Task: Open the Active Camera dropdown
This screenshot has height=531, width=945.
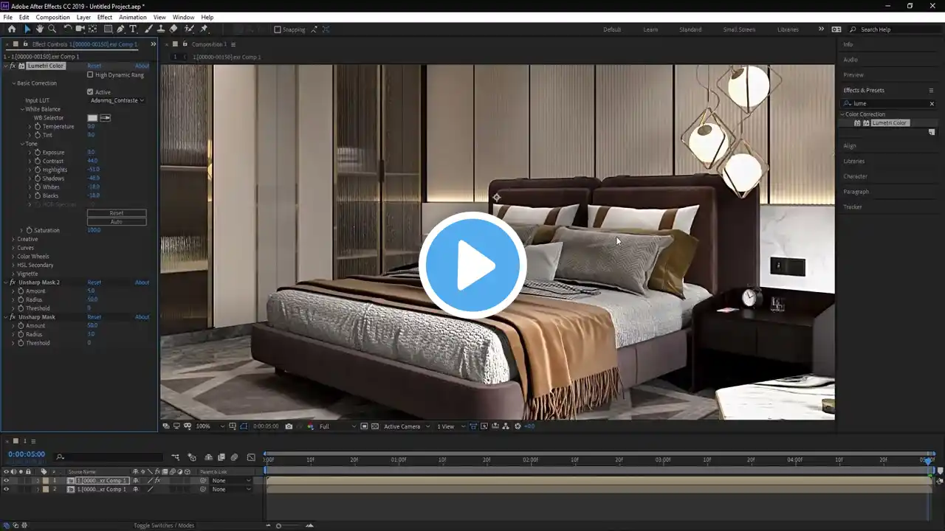Action: click(407, 426)
